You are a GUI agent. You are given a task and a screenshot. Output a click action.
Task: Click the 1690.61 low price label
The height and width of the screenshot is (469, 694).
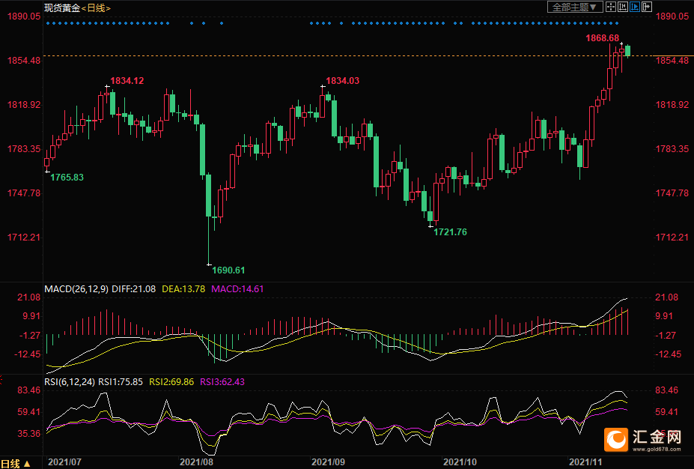(228, 270)
